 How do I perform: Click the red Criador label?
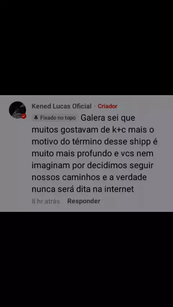click(107, 106)
